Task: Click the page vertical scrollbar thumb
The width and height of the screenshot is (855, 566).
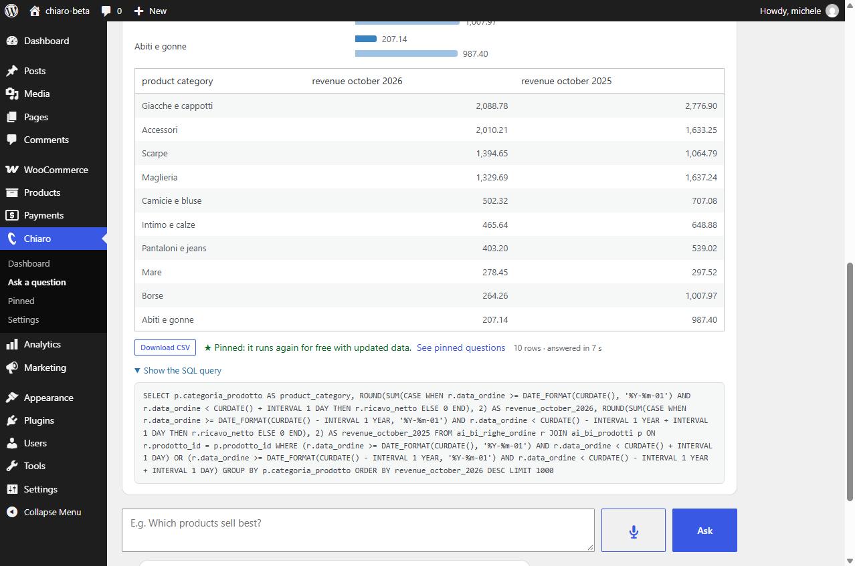Action: coord(850,381)
